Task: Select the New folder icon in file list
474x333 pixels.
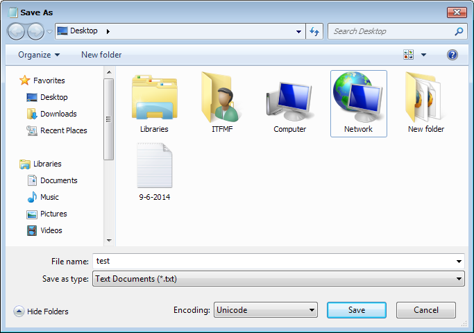Action: click(x=425, y=97)
